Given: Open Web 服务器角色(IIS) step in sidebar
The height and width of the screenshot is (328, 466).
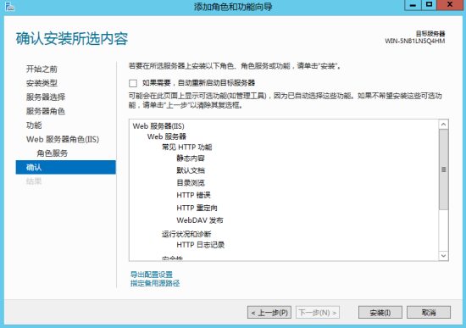Looking at the screenshot, I should pos(63,139).
